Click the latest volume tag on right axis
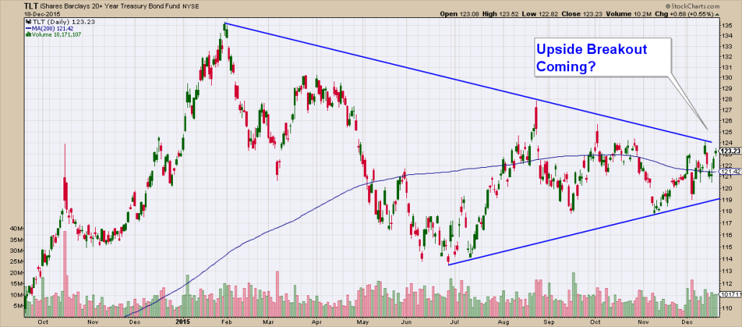Screen dimensions: 742x327 click(x=730, y=295)
